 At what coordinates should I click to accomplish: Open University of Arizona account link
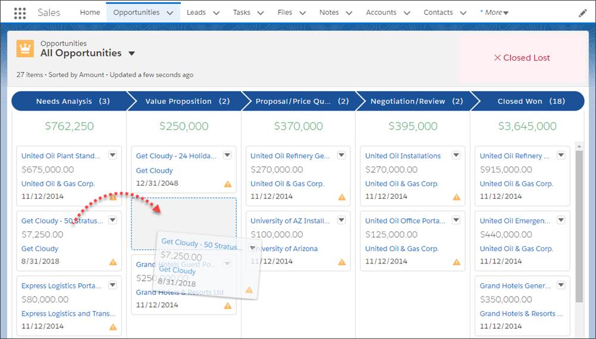coord(284,249)
